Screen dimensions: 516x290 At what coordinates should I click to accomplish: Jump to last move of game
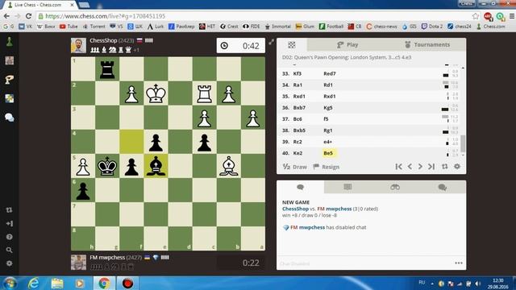[x=431, y=167]
